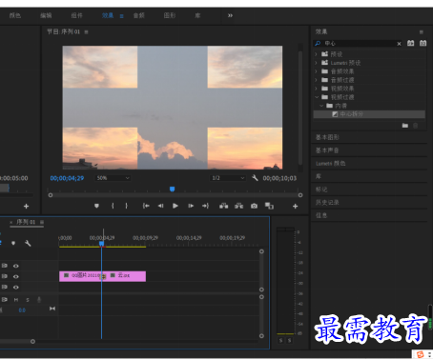Open Comparison View in the Program monitor

pos(269,206)
